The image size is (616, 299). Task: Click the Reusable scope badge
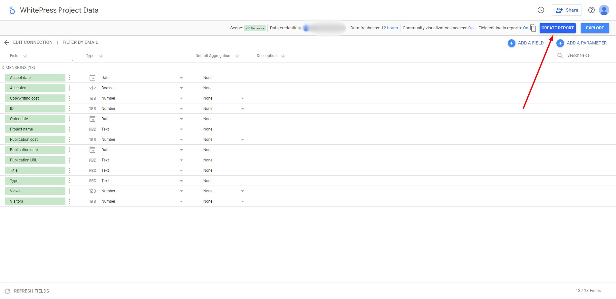click(x=255, y=28)
